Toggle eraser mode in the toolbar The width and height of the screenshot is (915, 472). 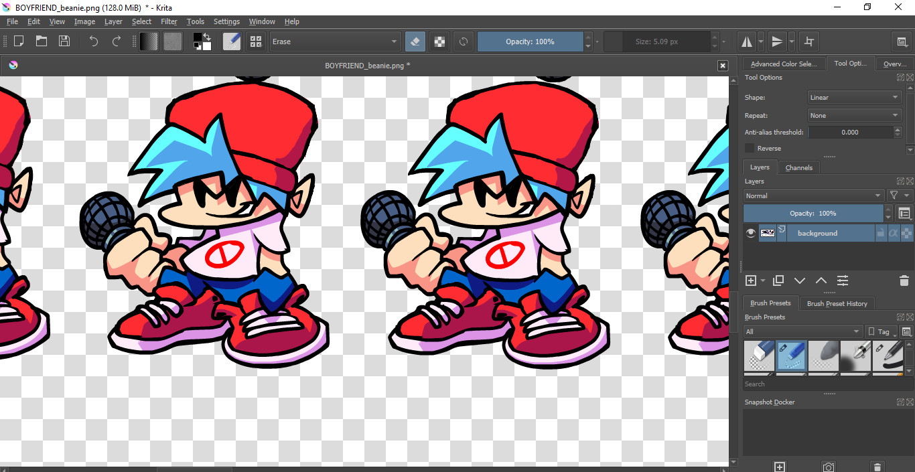(415, 42)
